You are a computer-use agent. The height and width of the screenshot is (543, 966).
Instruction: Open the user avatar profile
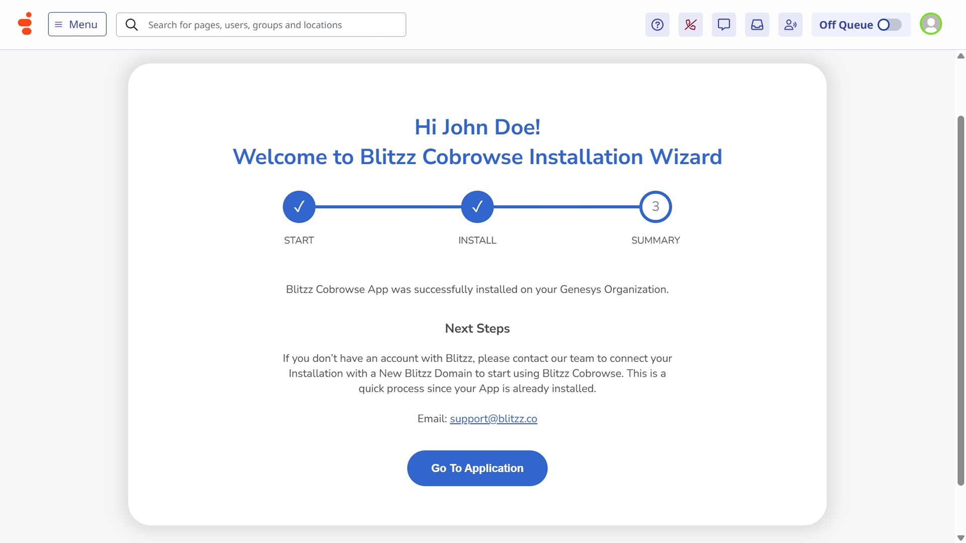click(930, 24)
